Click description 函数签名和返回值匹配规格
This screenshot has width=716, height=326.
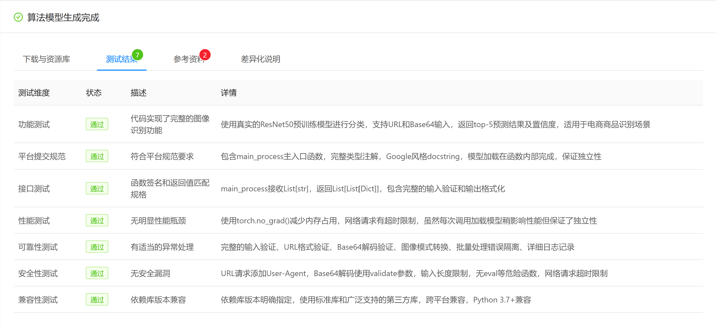(170, 189)
